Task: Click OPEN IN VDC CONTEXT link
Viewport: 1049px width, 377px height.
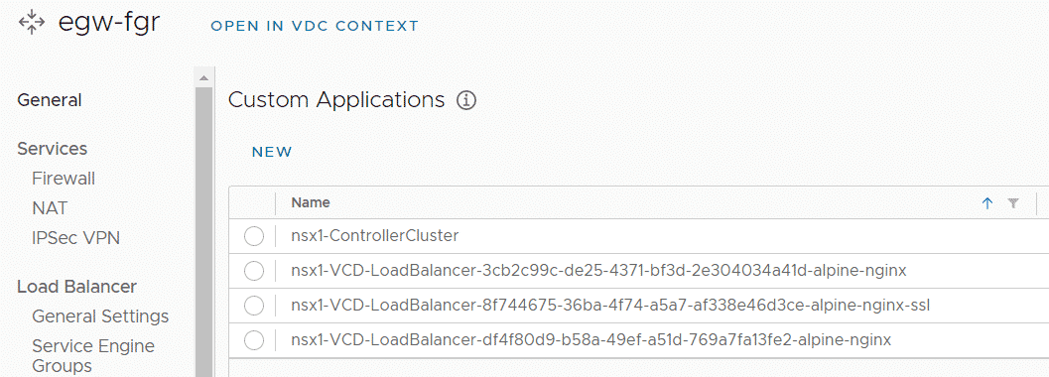Action: 315,26
